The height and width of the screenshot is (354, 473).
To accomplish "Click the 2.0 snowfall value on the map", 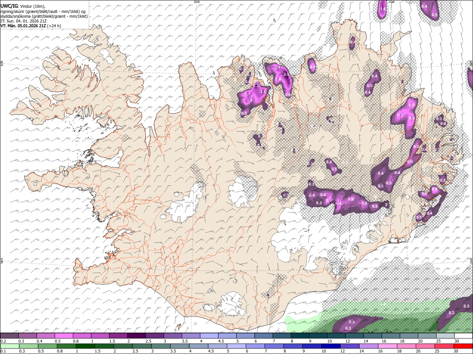I will click(263, 91).
